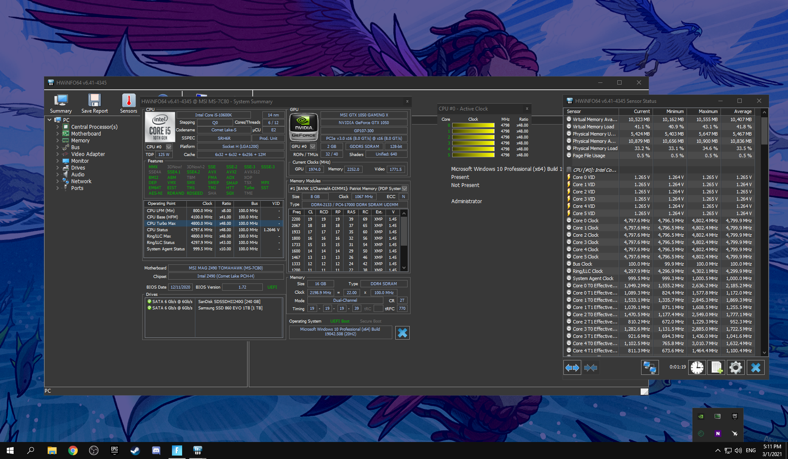Click the Intel Core i5 logo image
The image size is (788, 459).
click(160, 127)
